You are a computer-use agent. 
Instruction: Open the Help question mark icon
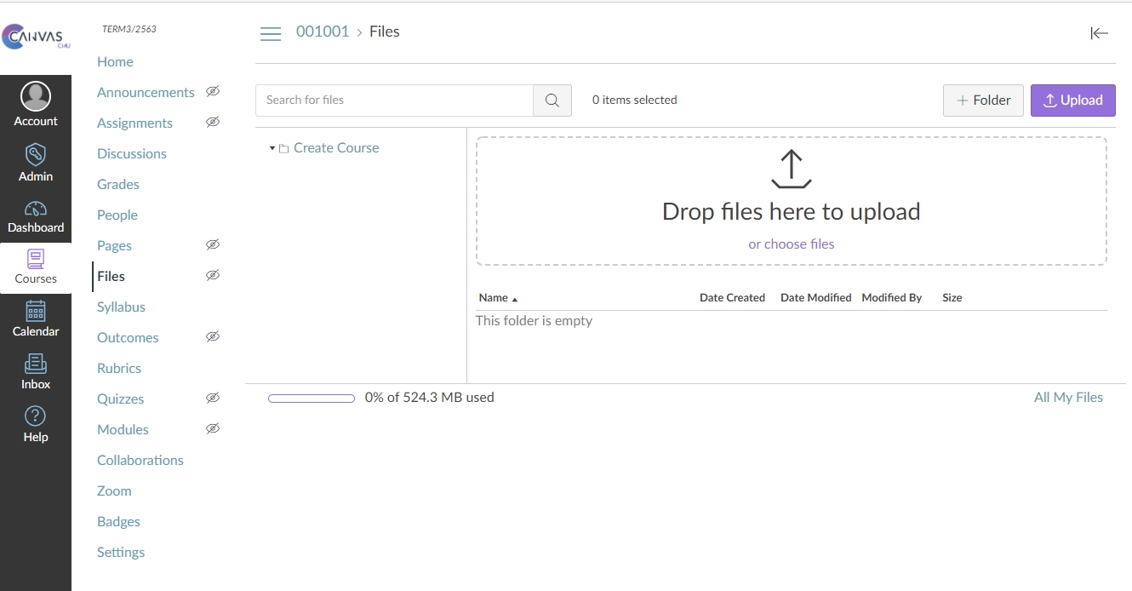(36, 416)
